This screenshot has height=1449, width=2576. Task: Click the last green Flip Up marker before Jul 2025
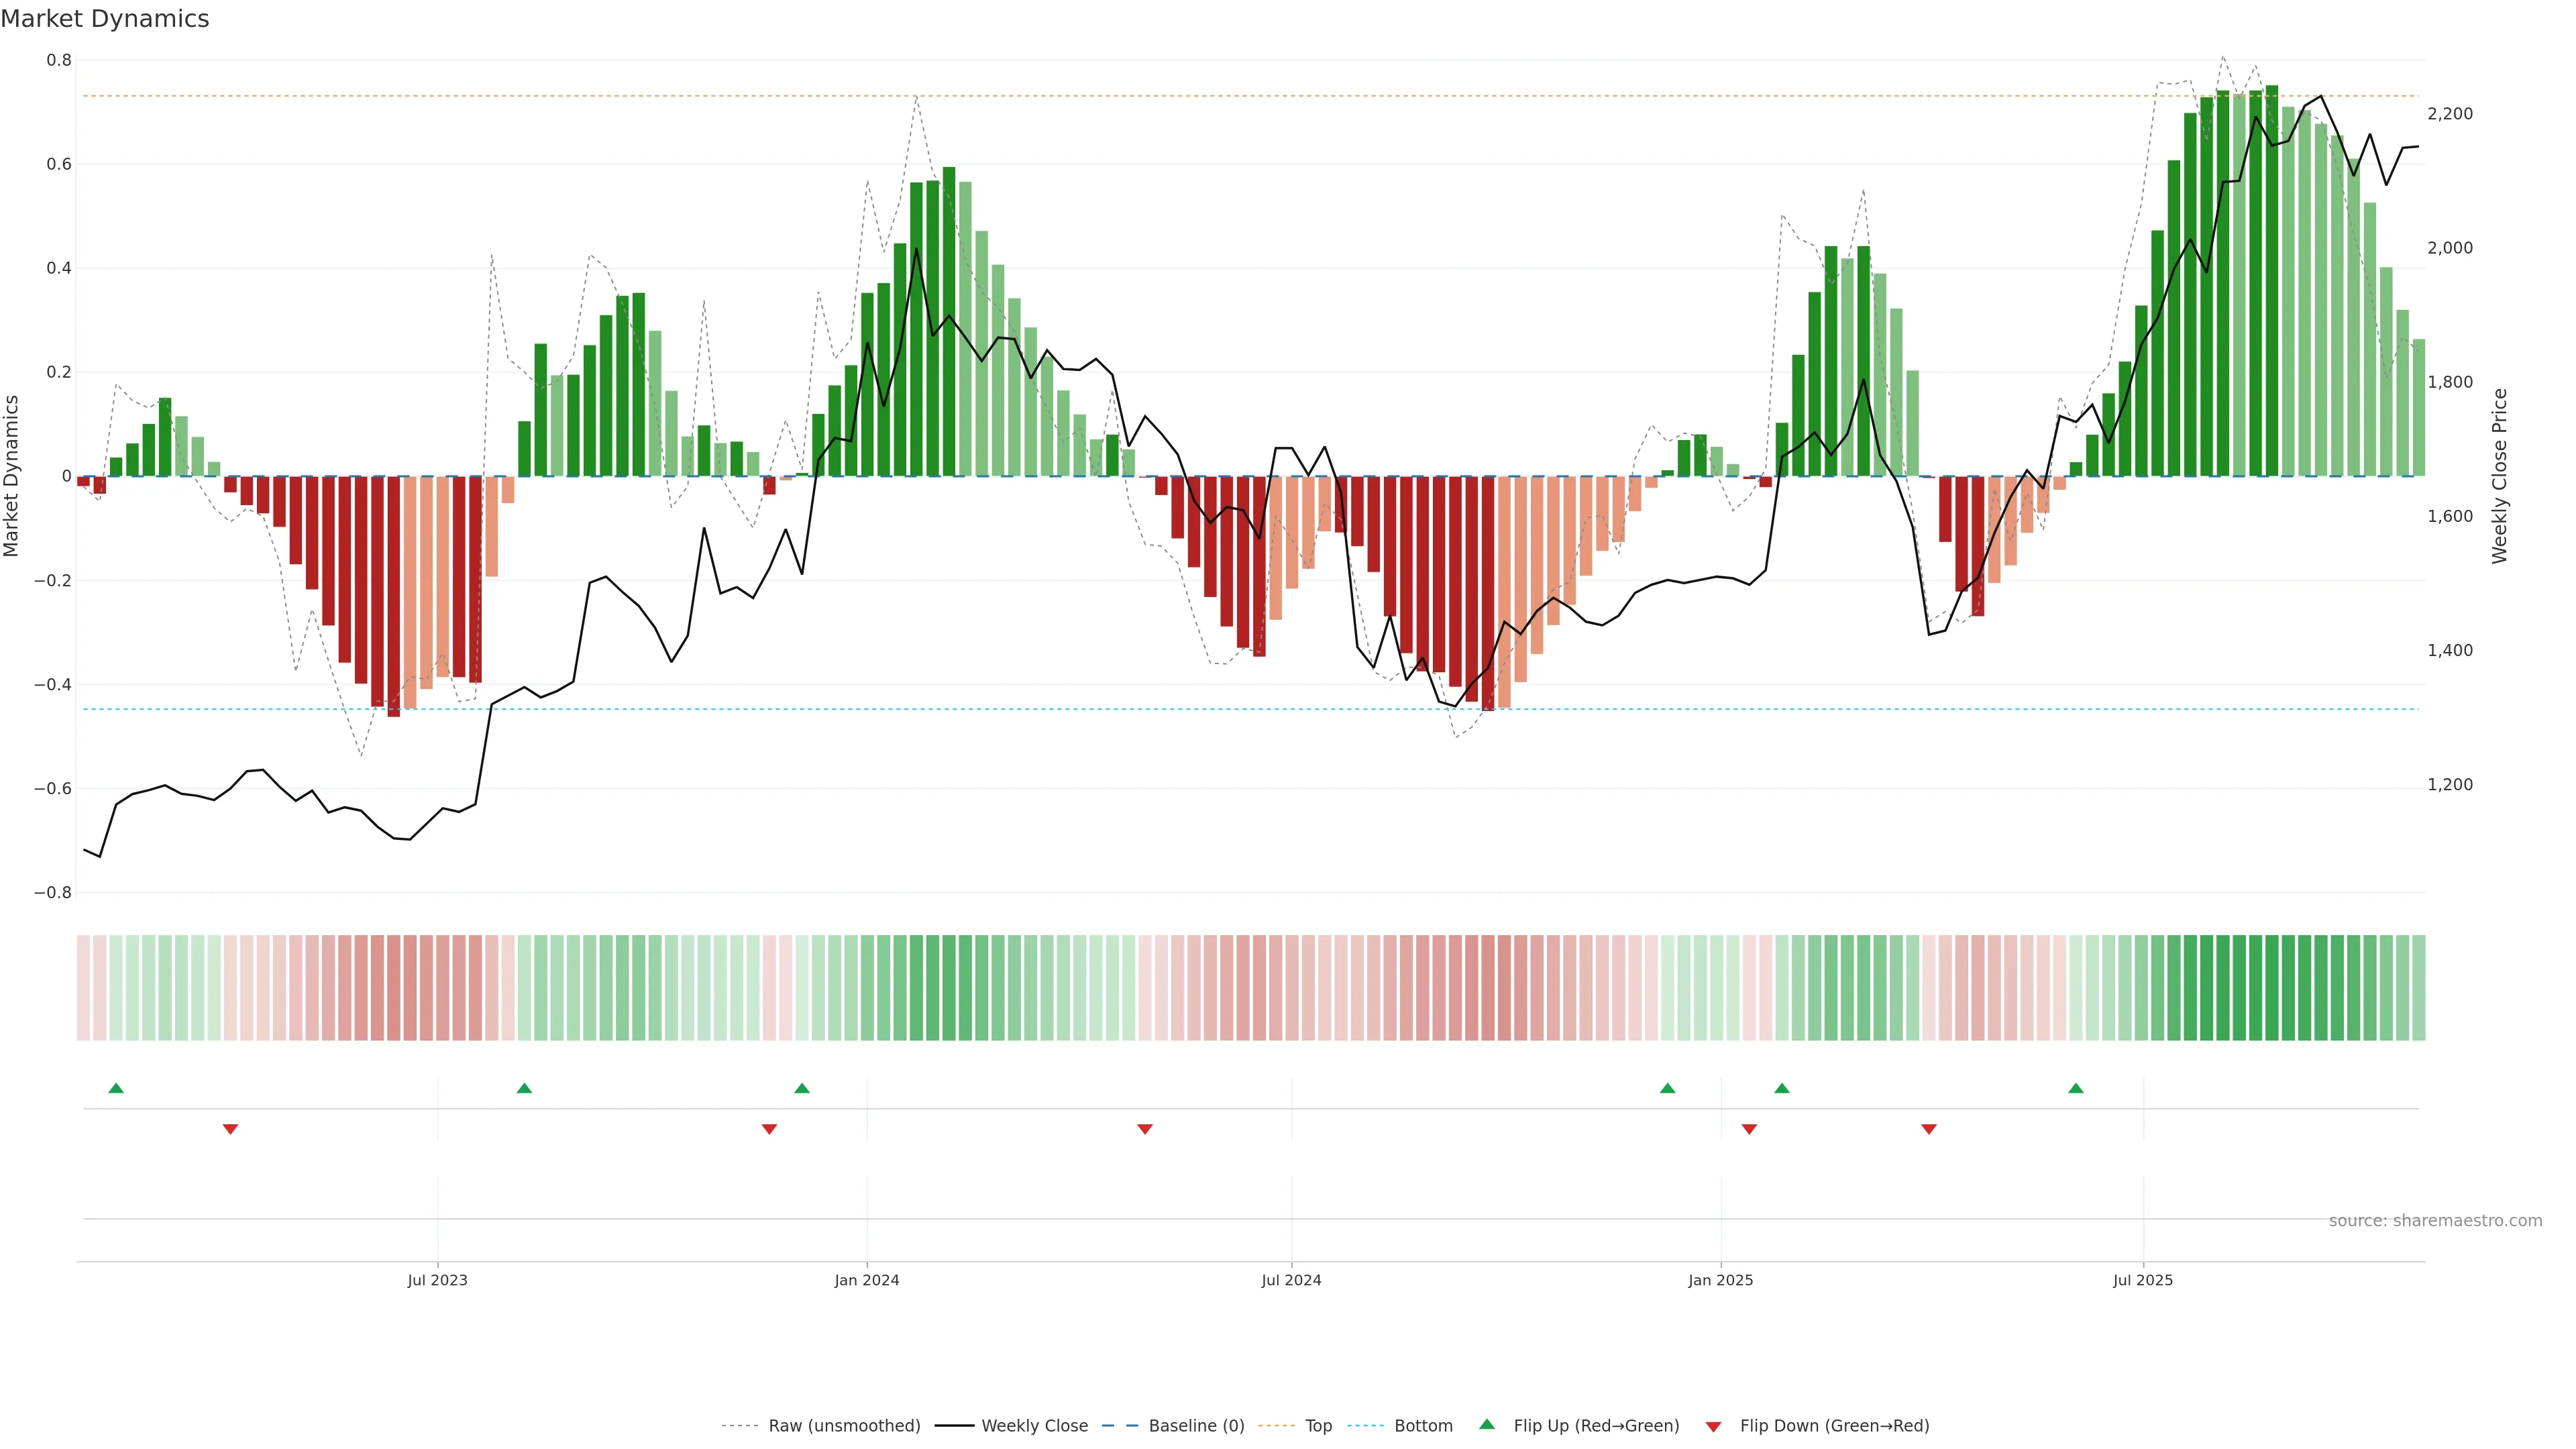pos(2076,1088)
